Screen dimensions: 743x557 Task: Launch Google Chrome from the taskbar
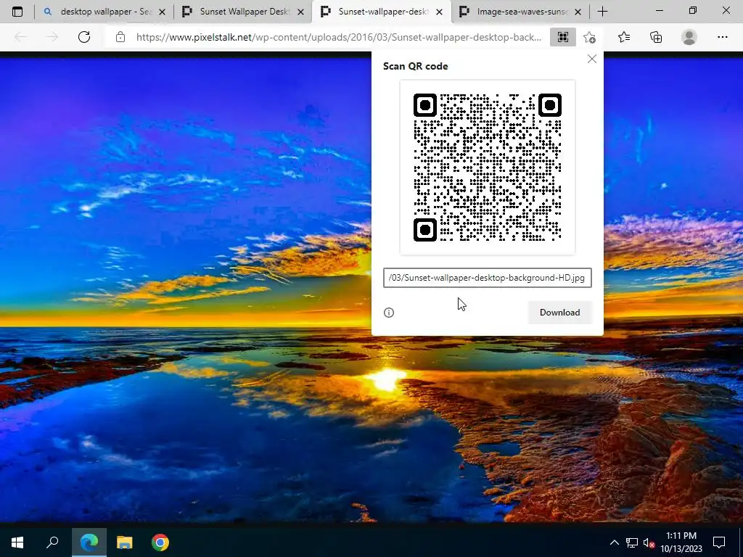tap(160, 542)
